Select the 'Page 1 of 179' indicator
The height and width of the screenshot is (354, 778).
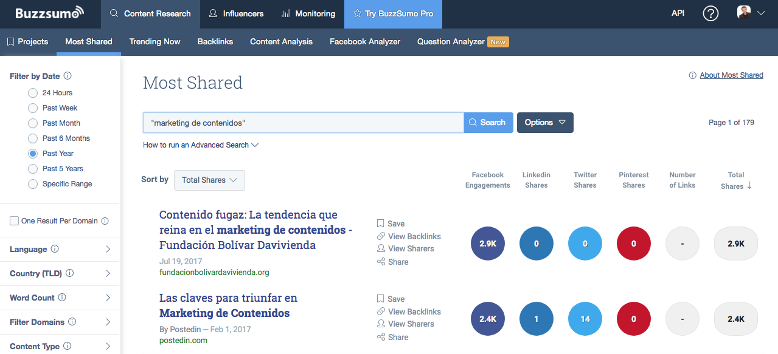(x=731, y=123)
